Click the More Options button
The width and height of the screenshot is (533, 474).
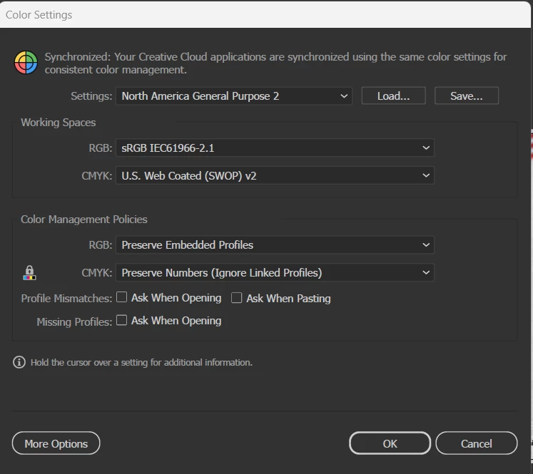(56, 443)
